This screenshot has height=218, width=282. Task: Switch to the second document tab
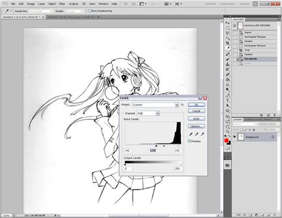click(73, 17)
